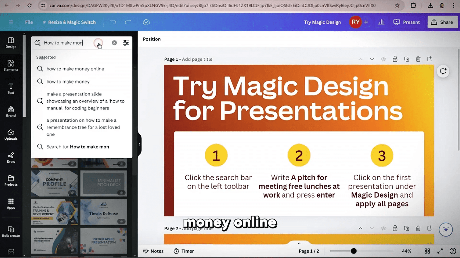The width and height of the screenshot is (460, 258).
Task: Check cloud save status icon
Action: 146,22
